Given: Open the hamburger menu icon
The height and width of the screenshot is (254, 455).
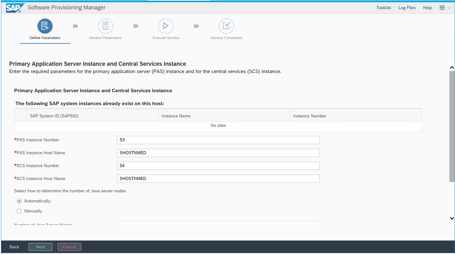Looking at the screenshot, I should click(x=442, y=8).
